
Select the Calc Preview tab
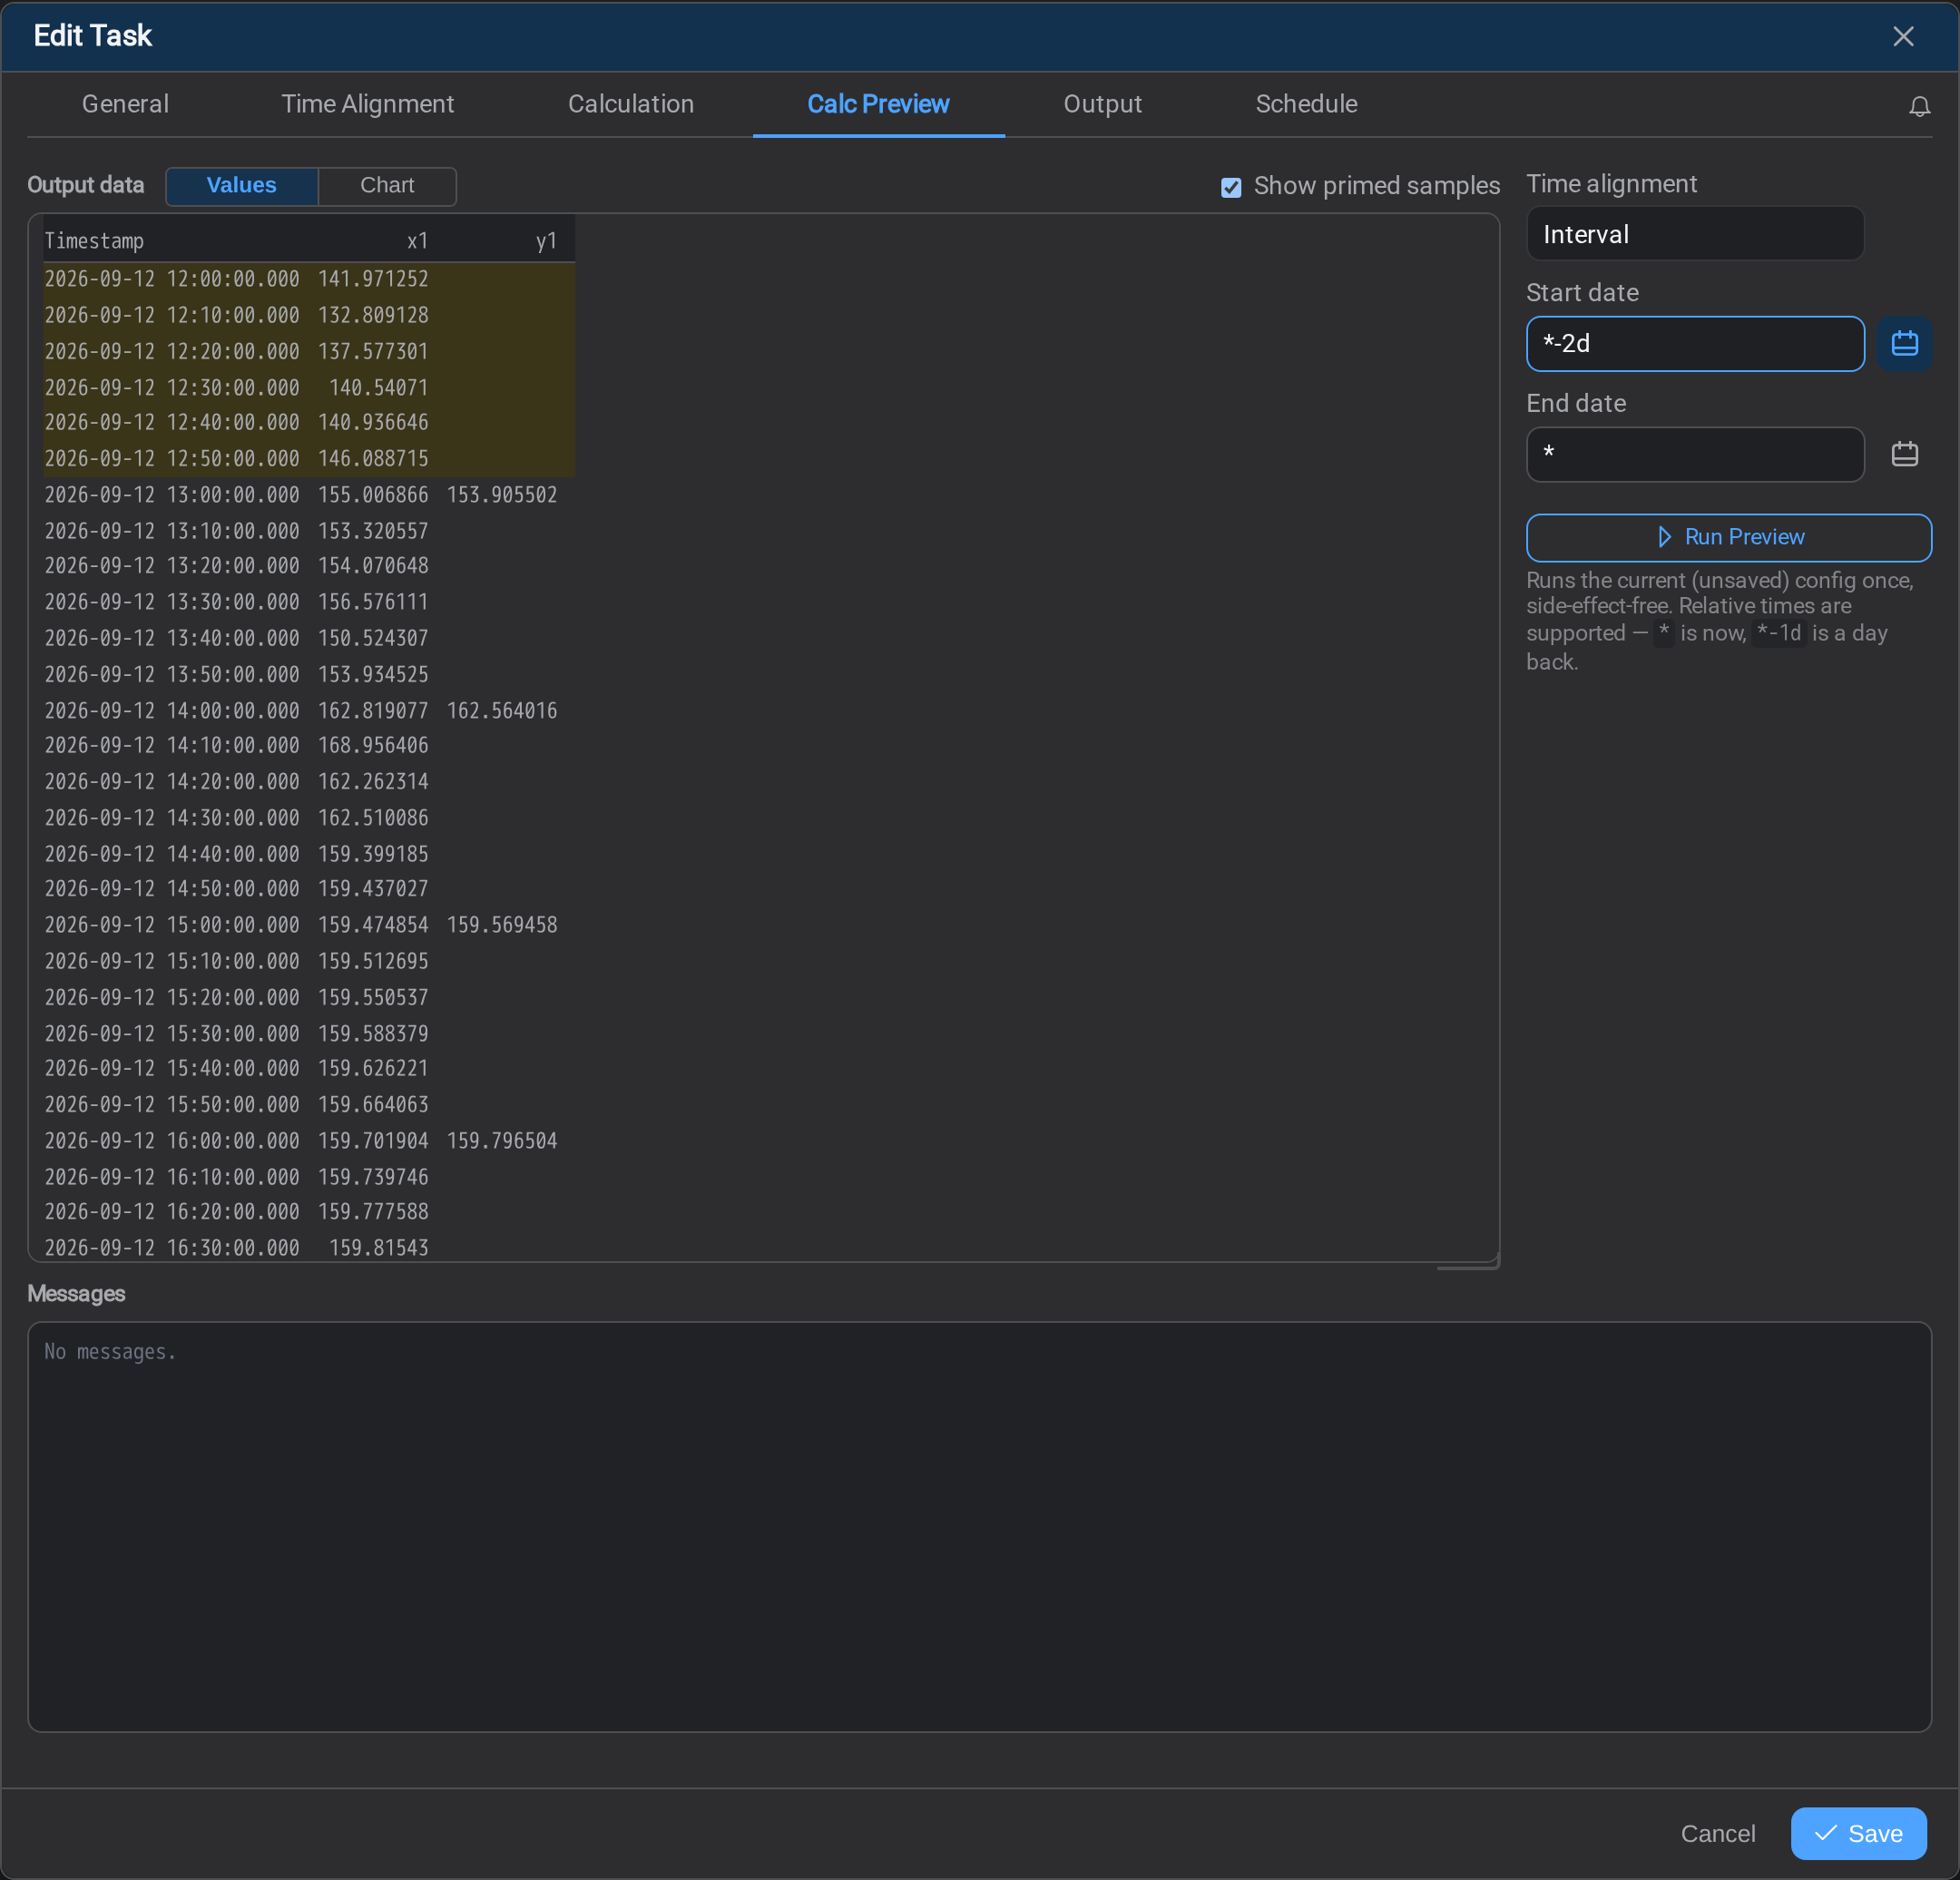coord(878,104)
